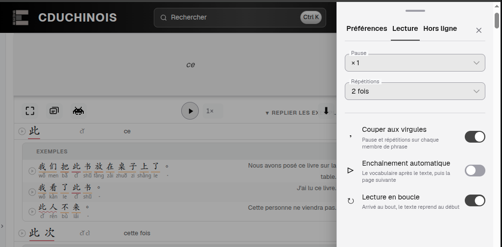Open the flashcards stack icon
The image size is (502, 247).
[54, 111]
